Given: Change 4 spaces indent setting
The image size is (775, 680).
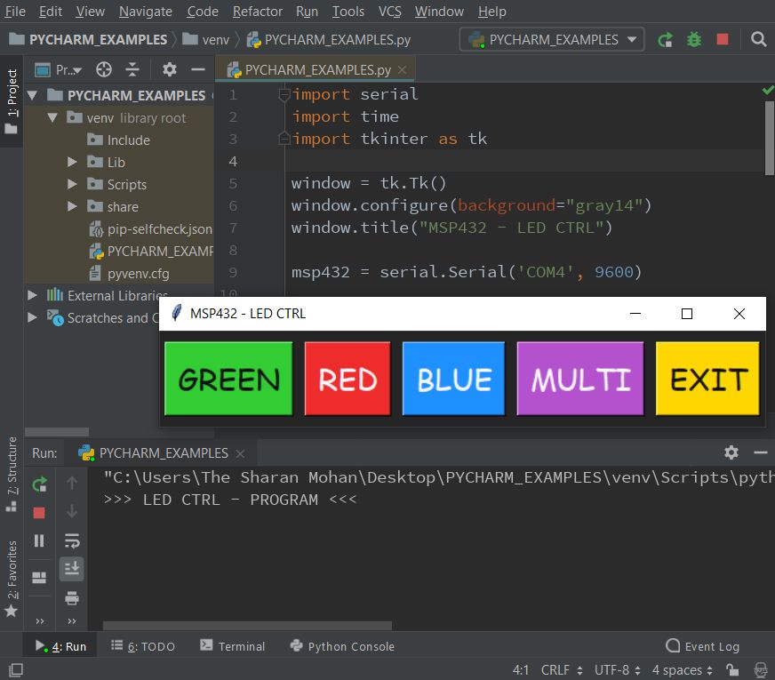Looking at the screenshot, I should point(682,670).
